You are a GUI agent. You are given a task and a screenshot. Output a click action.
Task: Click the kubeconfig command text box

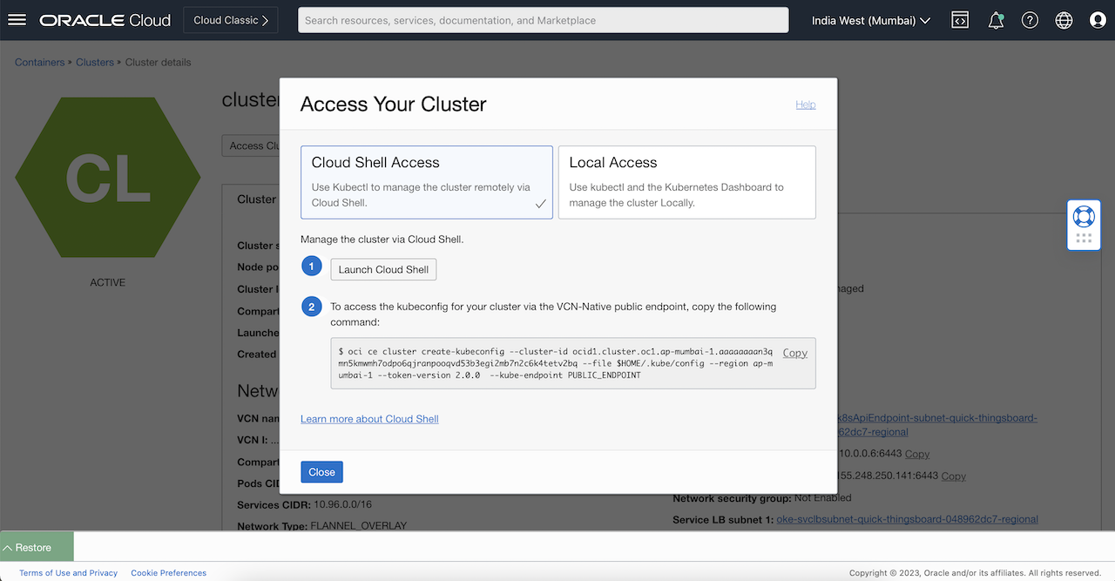(x=573, y=363)
